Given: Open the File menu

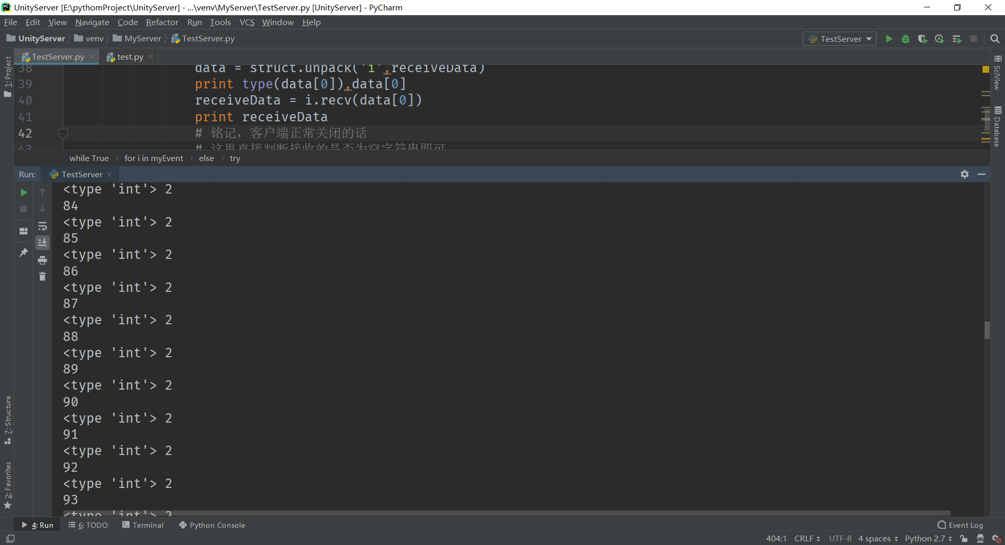Looking at the screenshot, I should point(10,22).
